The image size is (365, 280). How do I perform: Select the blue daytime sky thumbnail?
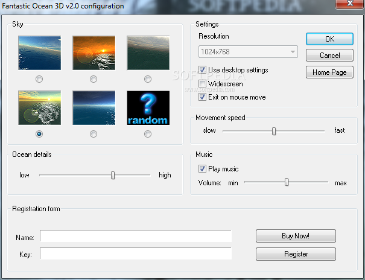40,53
